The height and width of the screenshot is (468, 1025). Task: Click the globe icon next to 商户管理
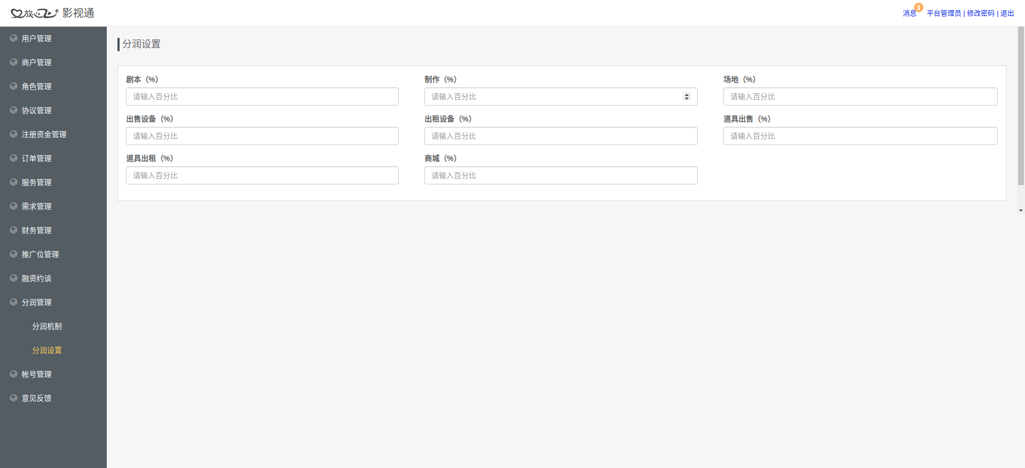pos(14,62)
